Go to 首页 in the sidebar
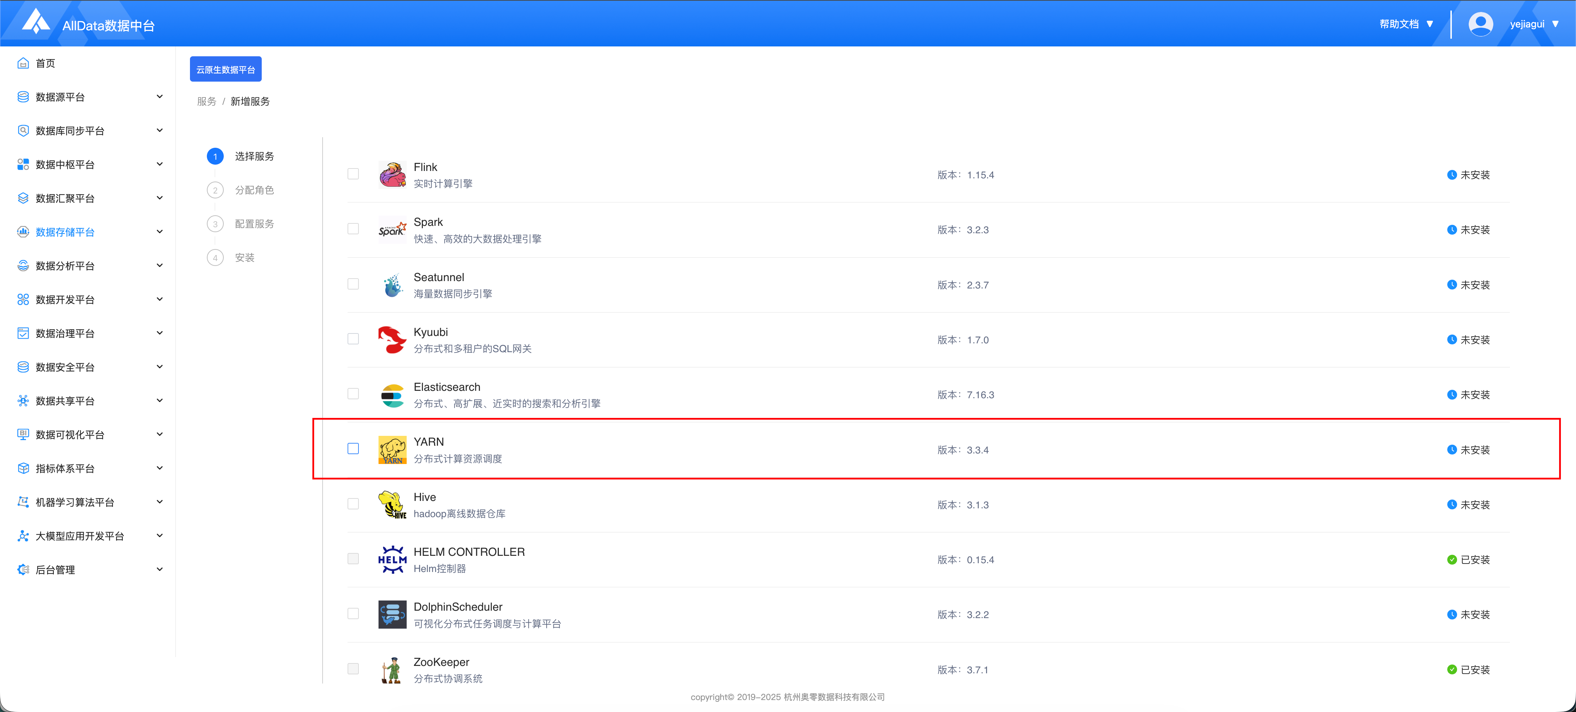 point(45,63)
